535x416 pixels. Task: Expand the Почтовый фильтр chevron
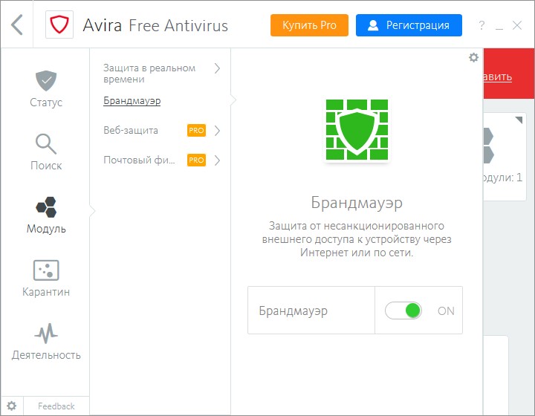click(x=217, y=160)
